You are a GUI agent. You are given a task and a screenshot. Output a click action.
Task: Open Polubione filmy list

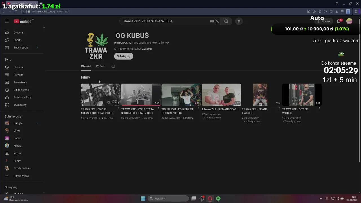(x=22, y=97)
